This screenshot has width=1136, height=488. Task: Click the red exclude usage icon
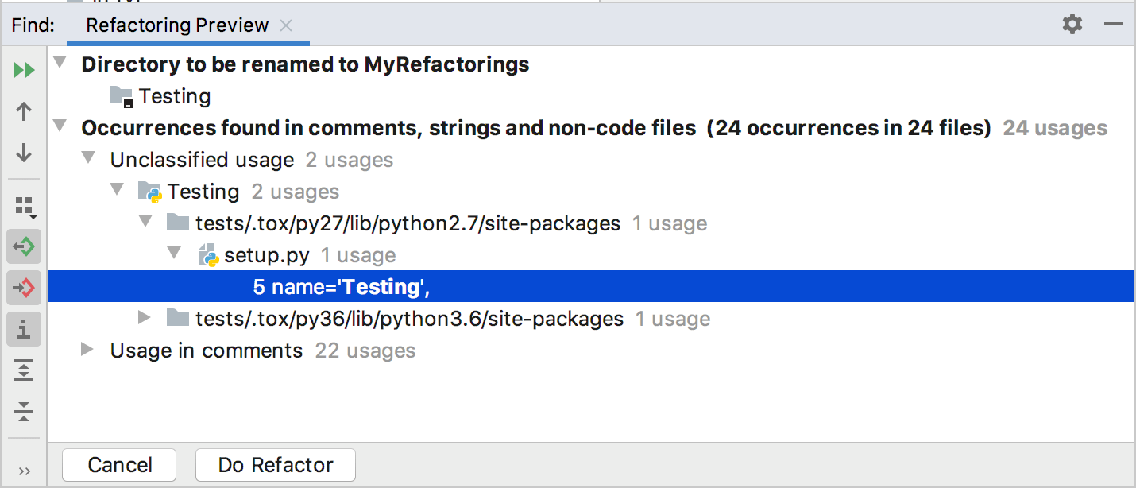[23, 288]
